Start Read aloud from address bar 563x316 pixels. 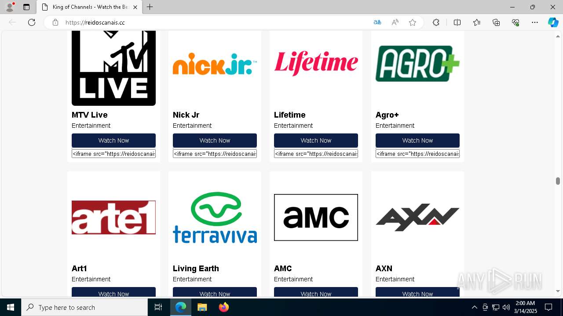395,22
